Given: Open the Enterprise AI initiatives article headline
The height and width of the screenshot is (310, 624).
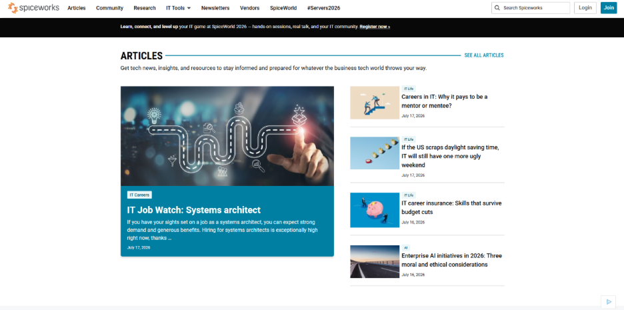Looking at the screenshot, I should [452, 260].
